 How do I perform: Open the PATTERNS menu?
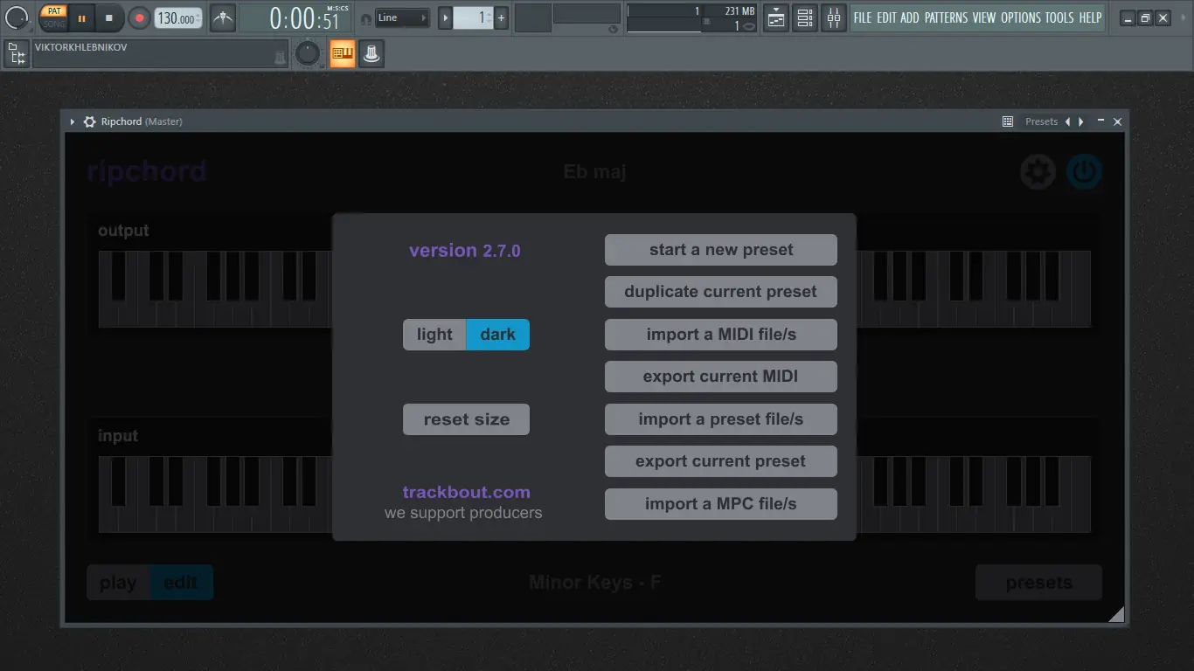click(x=946, y=17)
